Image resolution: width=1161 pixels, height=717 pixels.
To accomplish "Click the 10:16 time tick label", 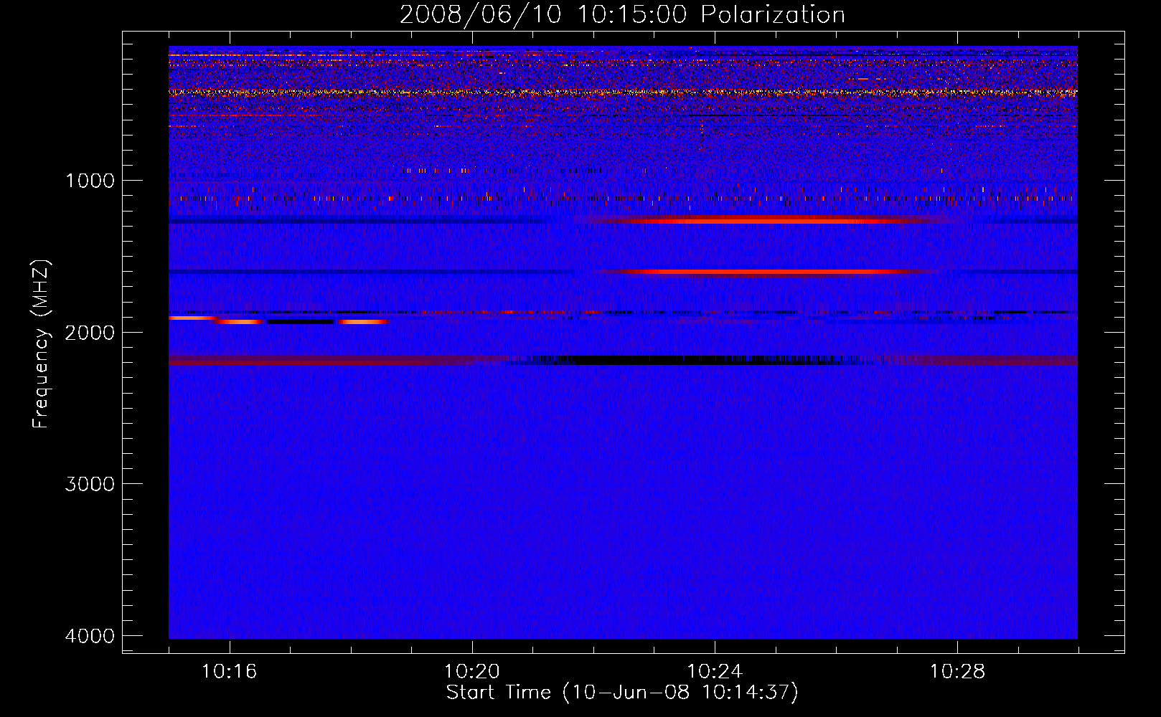I will pos(229,672).
